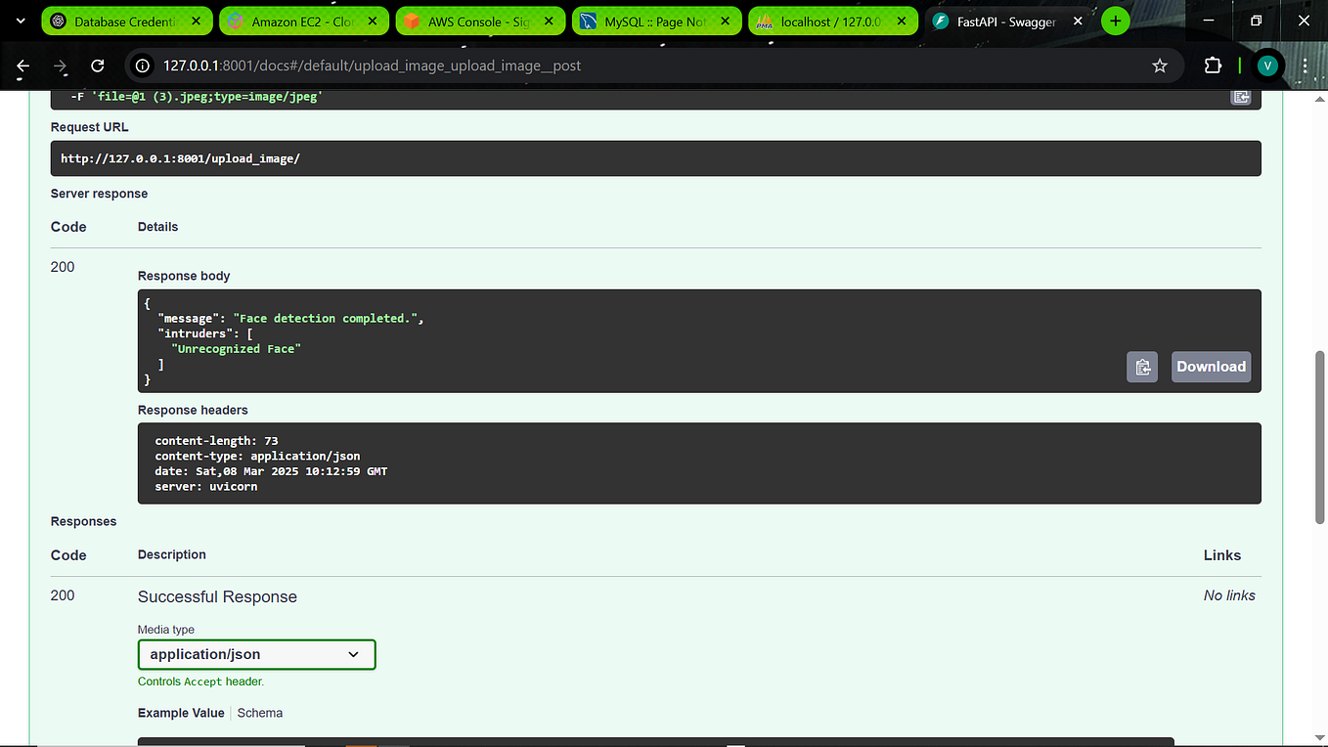This screenshot has width=1328, height=747.
Task: Click the "content-length: 73" header line
Action: tap(216, 441)
